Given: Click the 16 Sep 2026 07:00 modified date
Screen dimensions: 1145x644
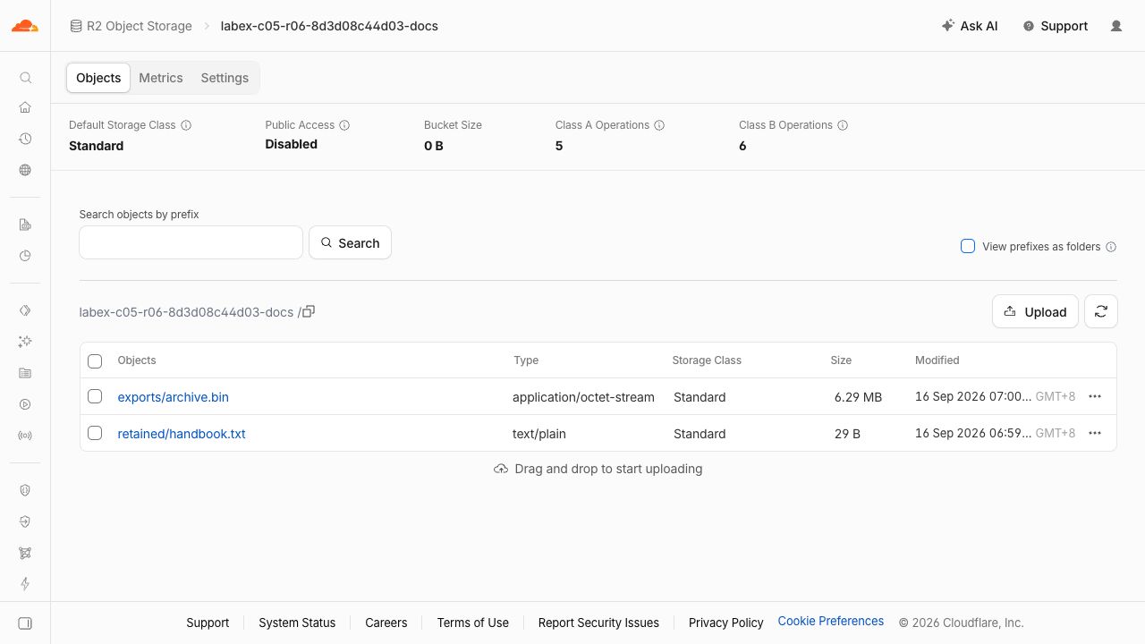Looking at the screenshot, I should pos(973,396).
